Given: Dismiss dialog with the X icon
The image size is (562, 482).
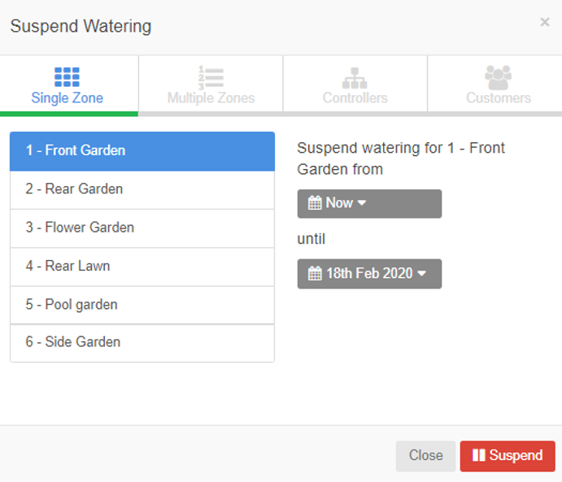Looking at the screenshot, I should [545, 22].
